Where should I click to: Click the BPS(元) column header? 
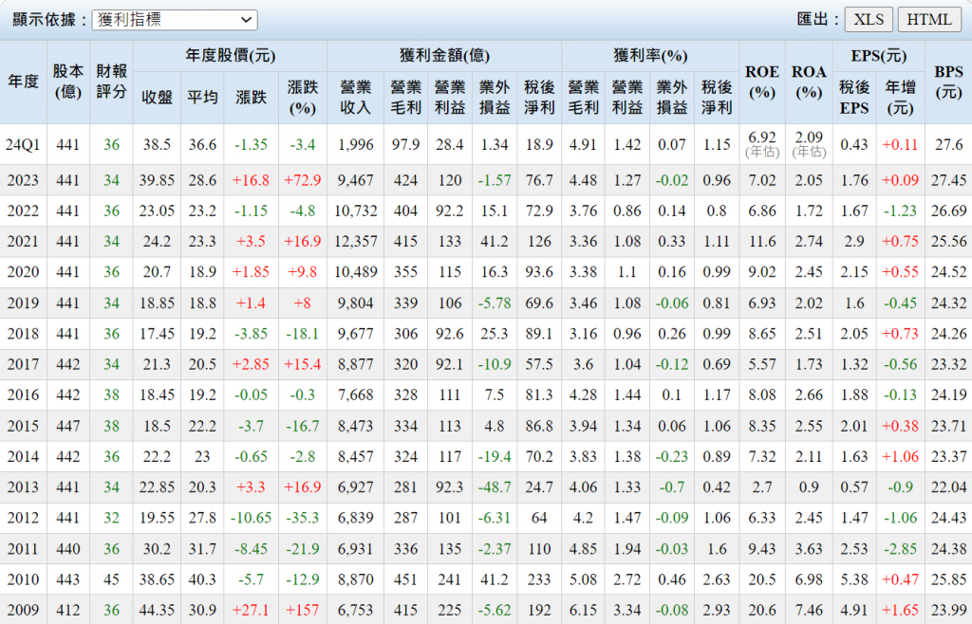[x=948, y=82]
